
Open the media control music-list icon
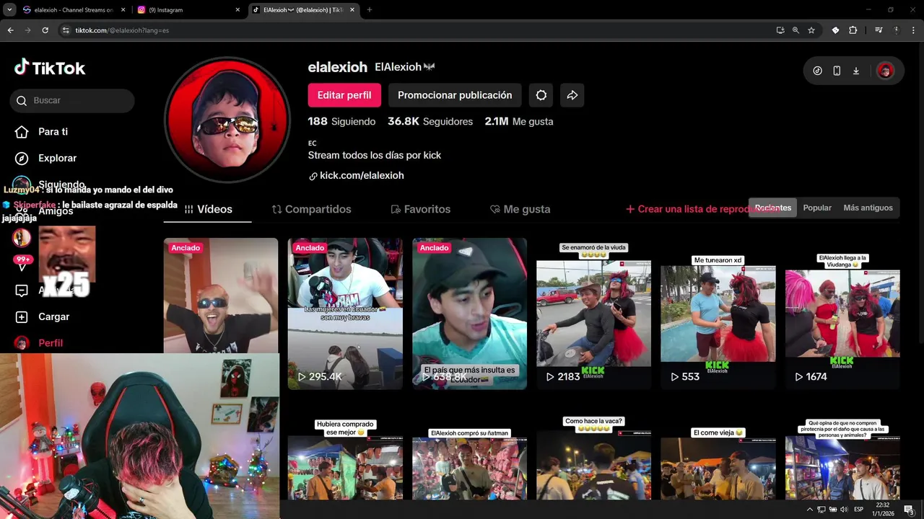click(x=879, y=30)
